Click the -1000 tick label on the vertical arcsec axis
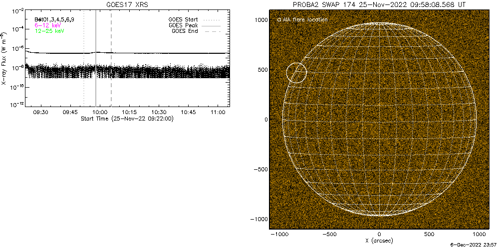The width and height of the screenshot is (499, 249). coord(258,219)
